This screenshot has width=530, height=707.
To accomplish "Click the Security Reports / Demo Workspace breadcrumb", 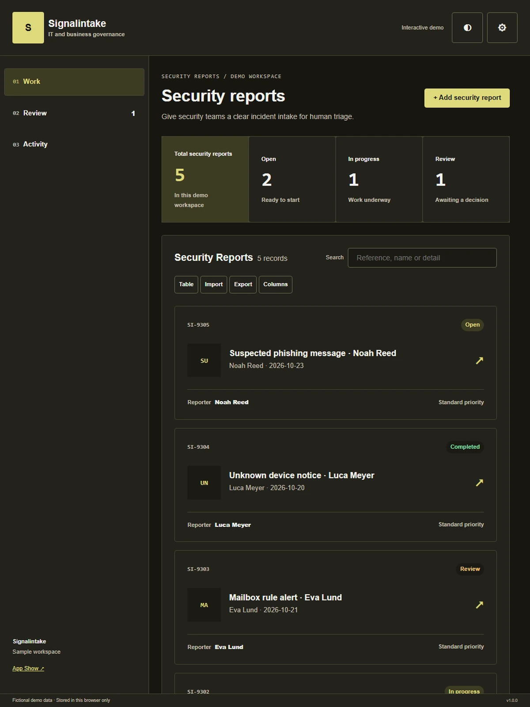I will point(221,76).
